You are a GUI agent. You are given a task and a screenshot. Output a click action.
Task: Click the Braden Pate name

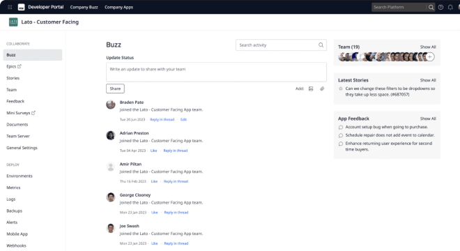[x=132, y=102]
